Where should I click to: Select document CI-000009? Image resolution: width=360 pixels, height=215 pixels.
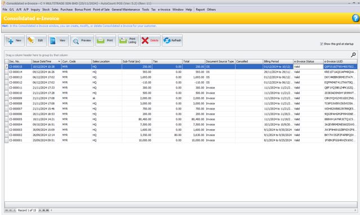[16, 98]
